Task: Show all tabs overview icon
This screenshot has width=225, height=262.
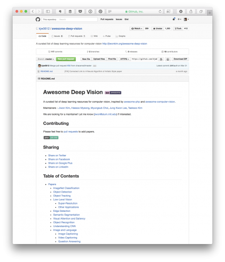Action: (x=201, y=11)
